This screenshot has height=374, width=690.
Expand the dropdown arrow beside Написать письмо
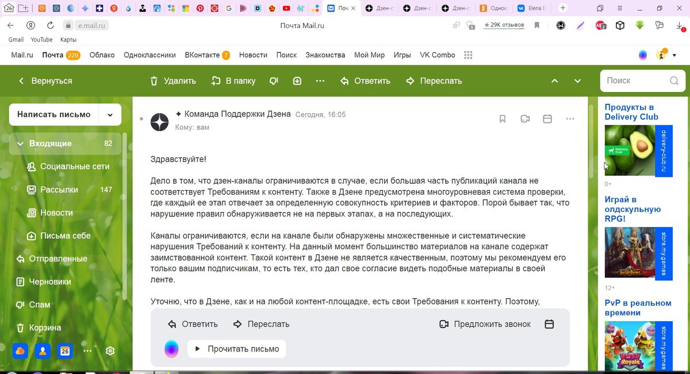pyautogui.click(x=110, y=114)
